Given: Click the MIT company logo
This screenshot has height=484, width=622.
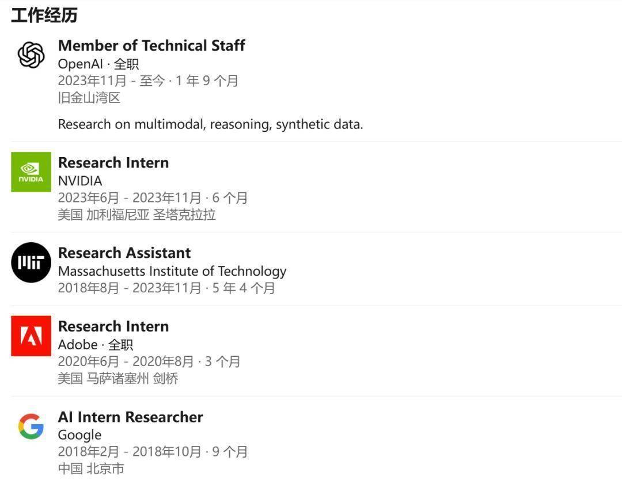Looking at the screenshot, I should [x=31, y=262].
